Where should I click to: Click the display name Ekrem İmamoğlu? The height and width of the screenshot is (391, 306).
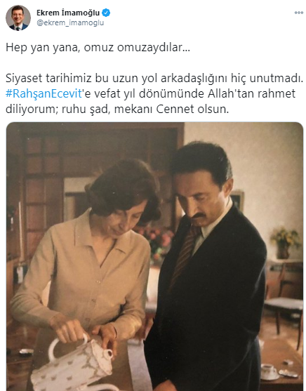(x=68, y=13)
